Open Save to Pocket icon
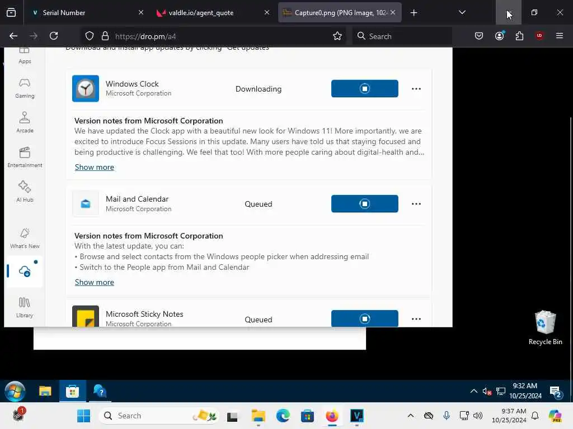Viewport: 573px width, 429px height. 479,36
